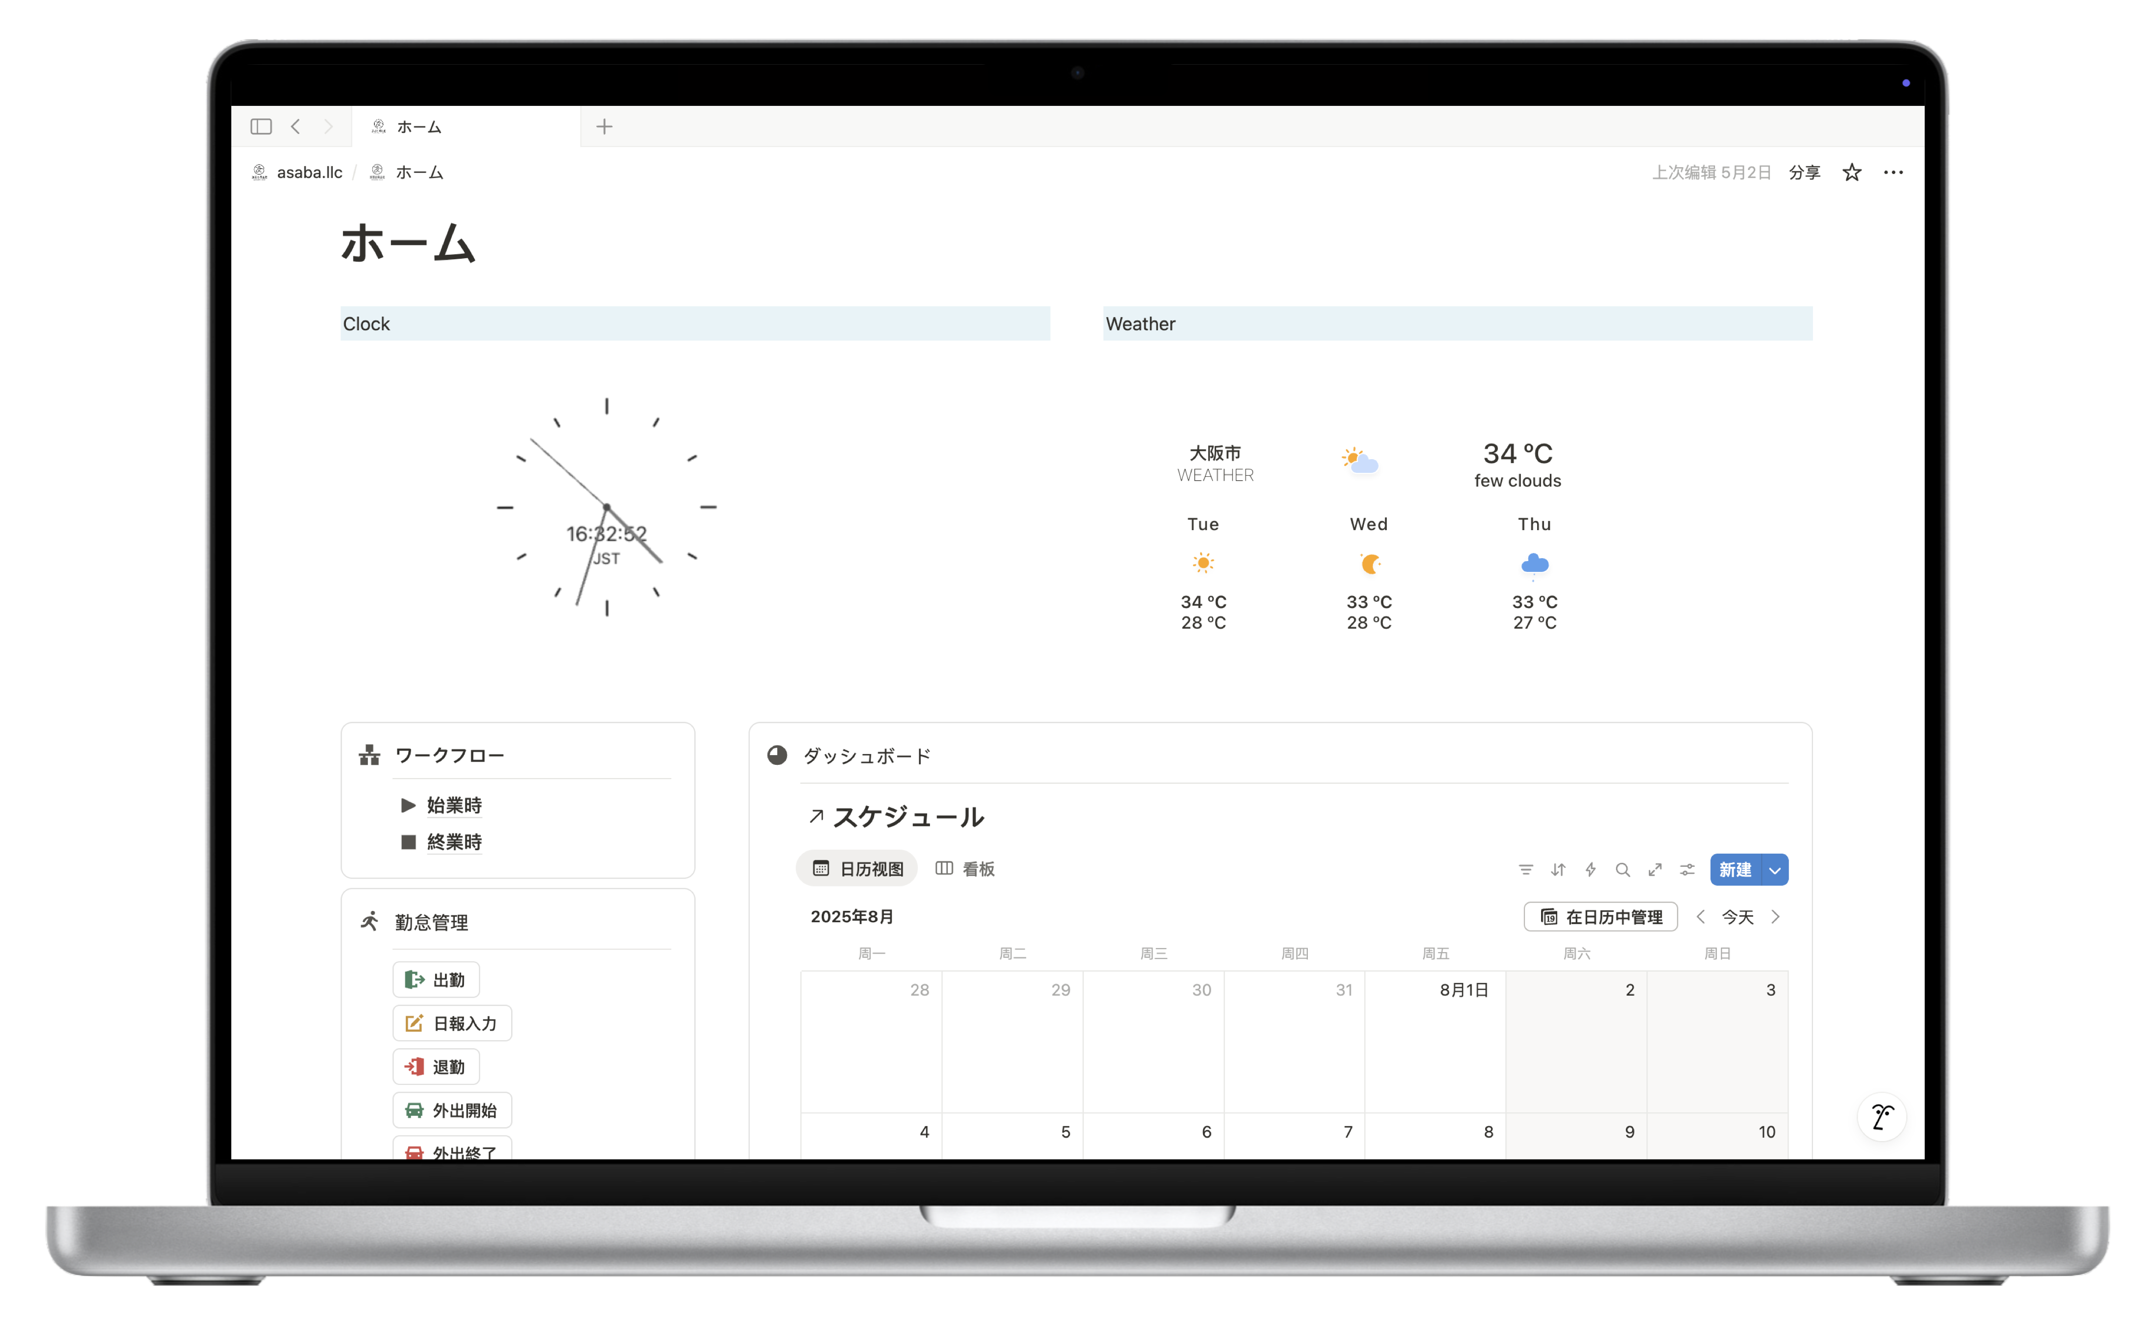Click the Weather heading block
The height and width of the screenshot is (1323, 2156).
pyautogui.click(x=1458, y=324)
